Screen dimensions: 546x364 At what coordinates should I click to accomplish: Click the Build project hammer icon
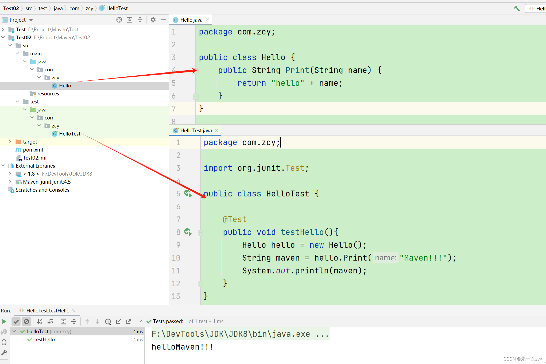pyautogui.click(x=517, y=8)
